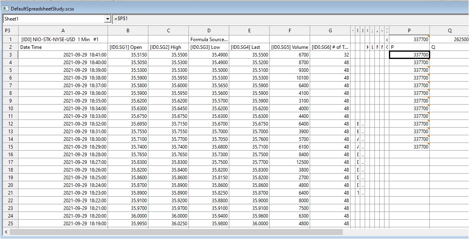The image size is (469, 239).
Task: Click the left arrow of horizontal scrollbar
Action: coord(6,232)
